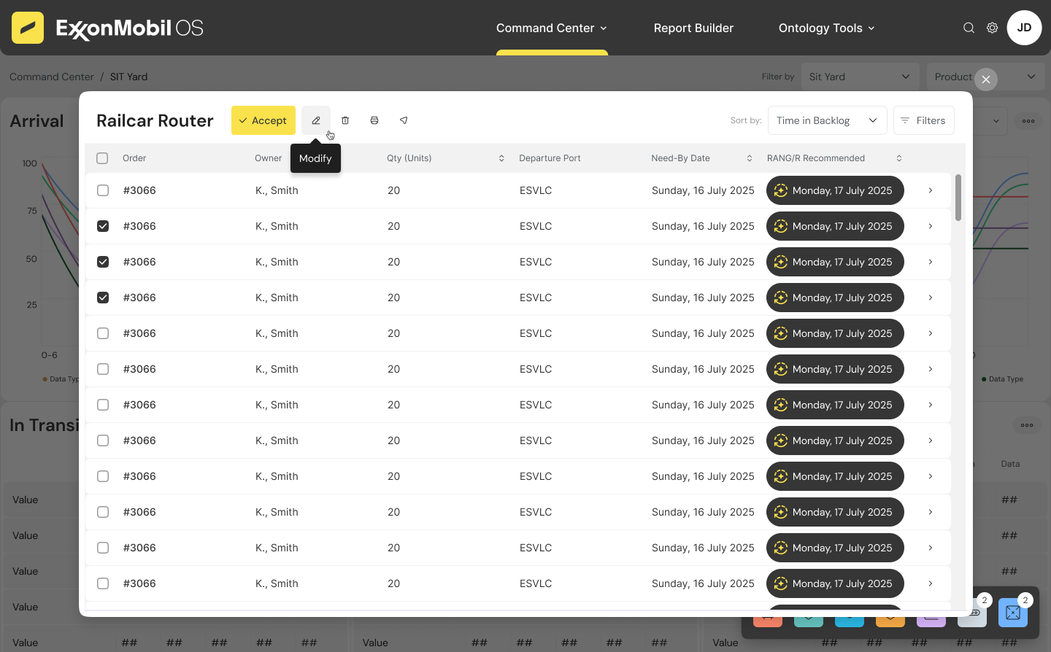Viewport: 1051px width, 652px height.
Task: Check the fifth order row's checkbox
Action: coord(103,333)
